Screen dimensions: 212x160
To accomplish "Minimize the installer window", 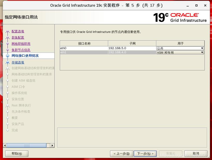I will tap(188, 6).
